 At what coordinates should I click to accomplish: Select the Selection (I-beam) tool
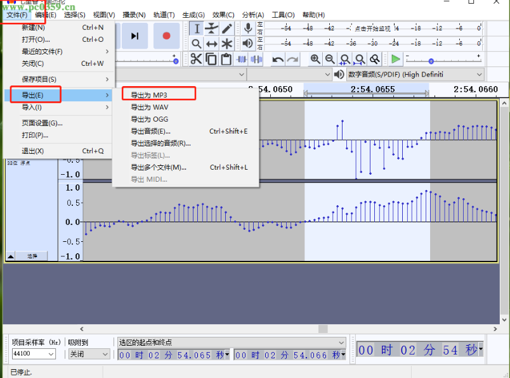pos(197,28)
